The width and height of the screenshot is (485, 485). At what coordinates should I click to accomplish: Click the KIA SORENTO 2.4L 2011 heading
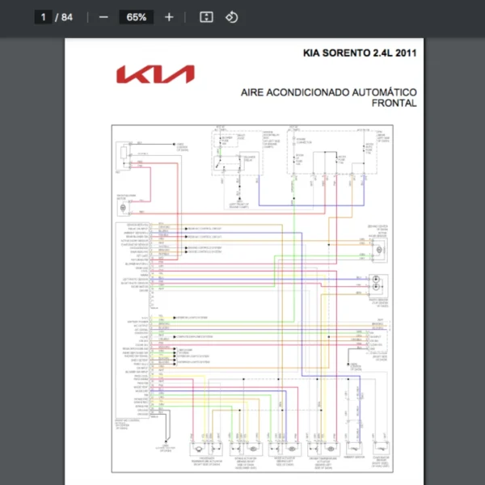[360, 53]
